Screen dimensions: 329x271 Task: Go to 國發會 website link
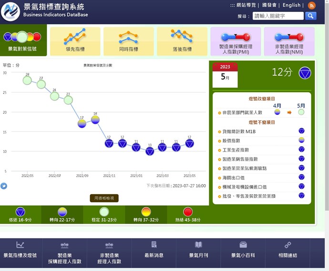click(x=269, y=5)
